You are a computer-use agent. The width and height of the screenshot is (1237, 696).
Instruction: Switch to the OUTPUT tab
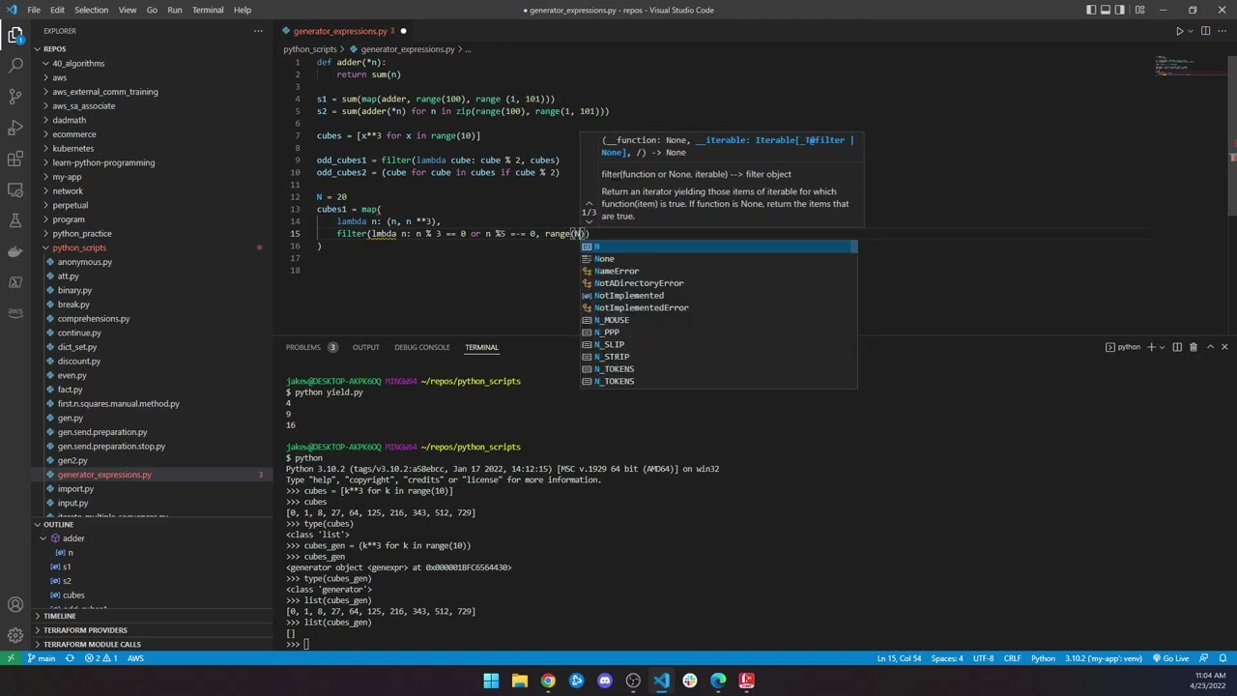(x=365, y=347)
